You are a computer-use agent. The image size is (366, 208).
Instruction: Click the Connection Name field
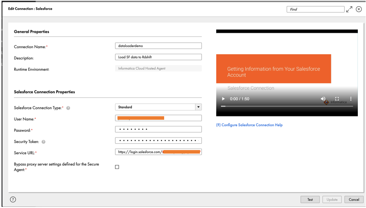(158, 46)
